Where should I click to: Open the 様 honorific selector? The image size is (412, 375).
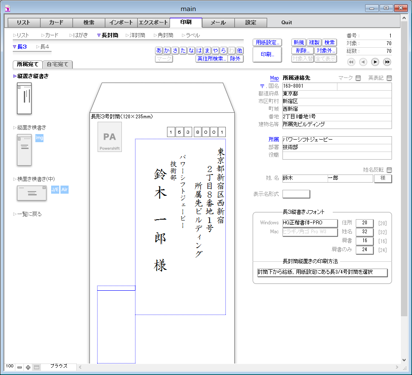point(383,178)
